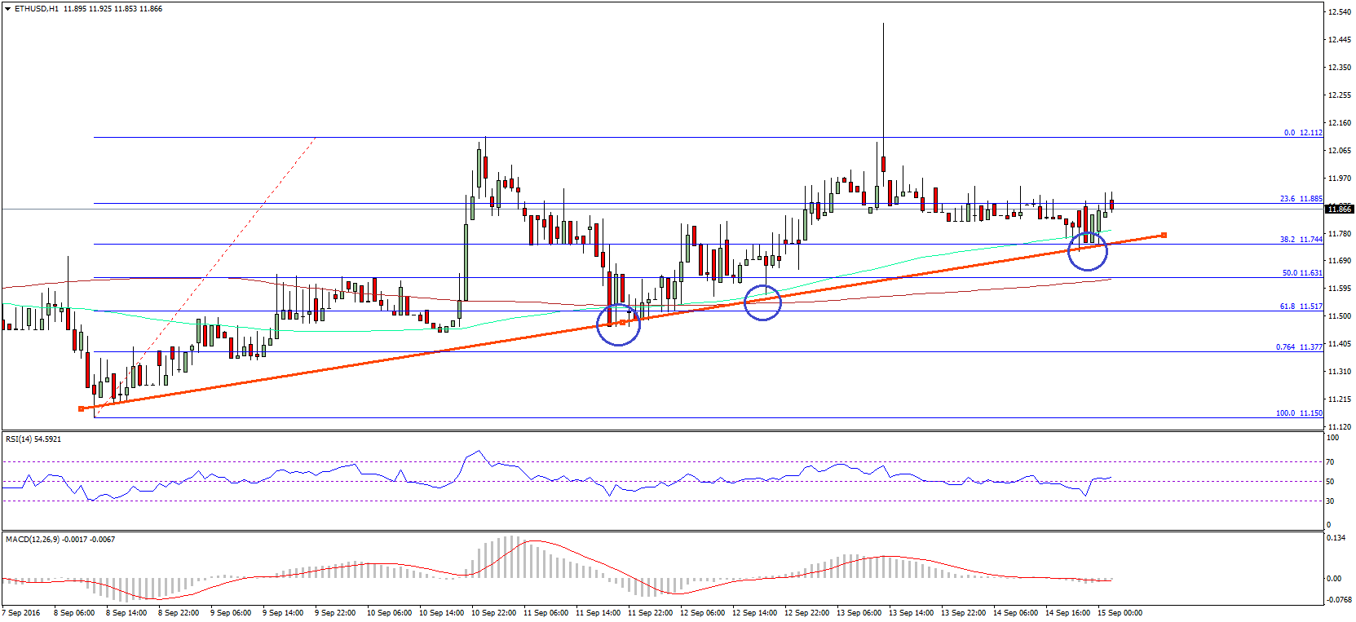This screenshot has height=622, width=1356.
Task: Select the middle blue circle on the trendline
Action: [762, 302]
